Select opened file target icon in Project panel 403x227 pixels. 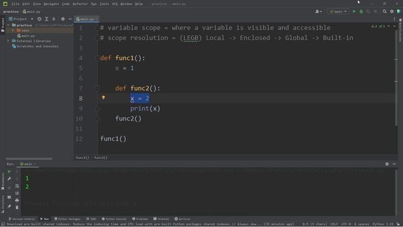point(39,19)
